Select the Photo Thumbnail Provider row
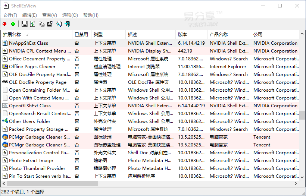 coord(37,168)
